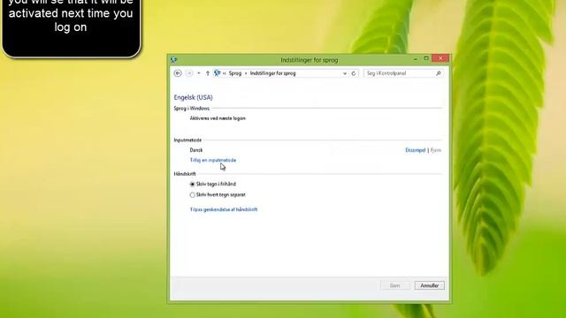This screenshot has width=566, height=318.
Task: Click the breadcrumb chevron before Sprog
Action: (x=224, y=73)
